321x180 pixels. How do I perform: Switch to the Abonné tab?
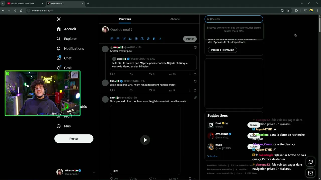(x=175, y=19)
